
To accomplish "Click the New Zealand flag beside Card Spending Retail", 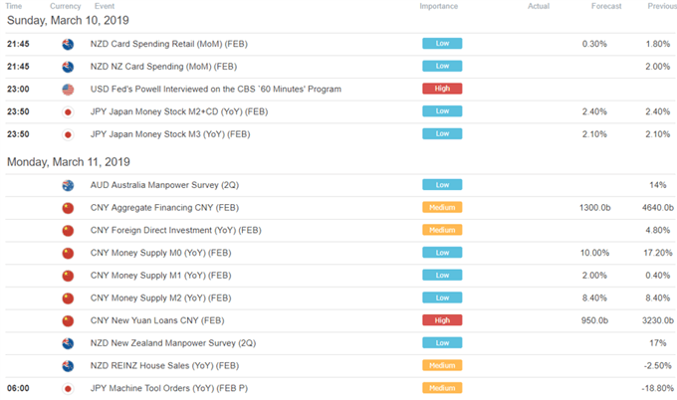I will 68,44.
